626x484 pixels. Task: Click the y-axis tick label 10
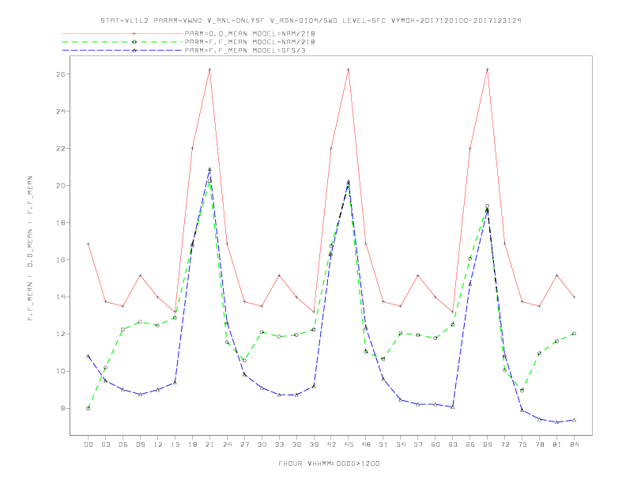point(61,372)
